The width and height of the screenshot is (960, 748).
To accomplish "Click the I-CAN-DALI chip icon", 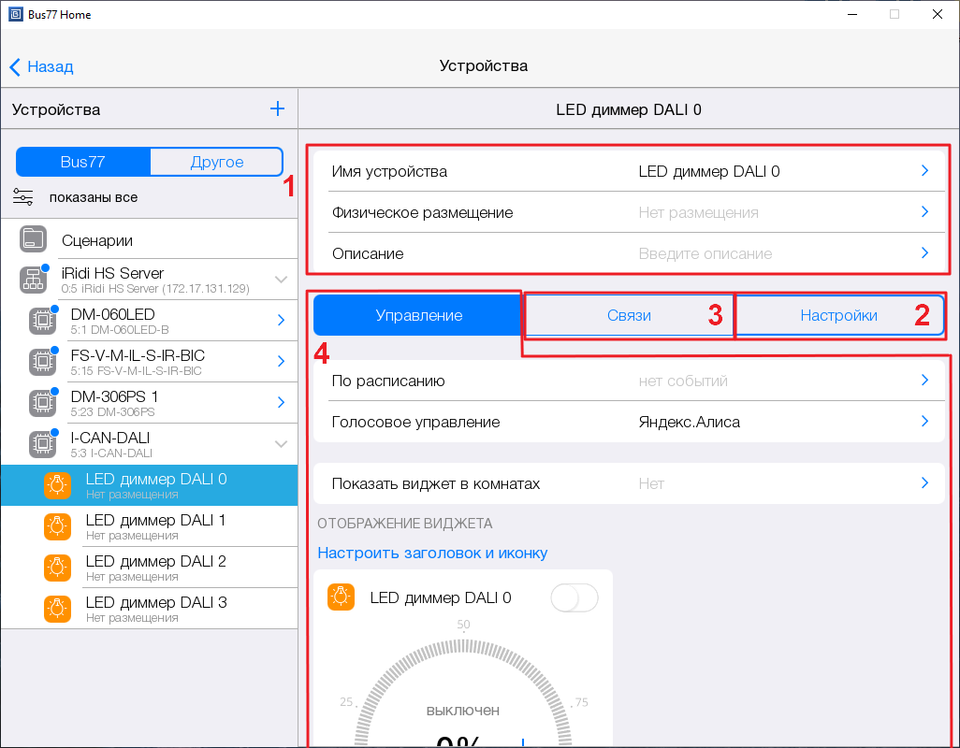I will [43, 443].
